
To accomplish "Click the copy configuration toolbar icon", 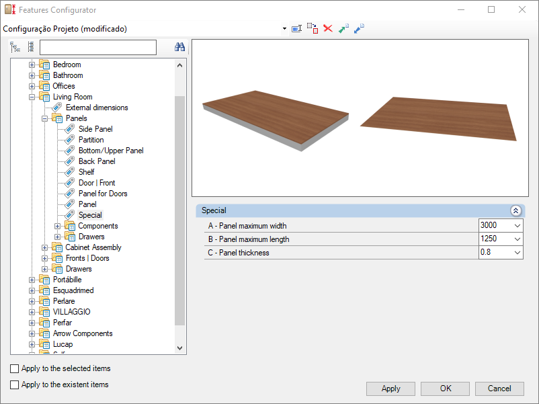I will coord(313,28).
